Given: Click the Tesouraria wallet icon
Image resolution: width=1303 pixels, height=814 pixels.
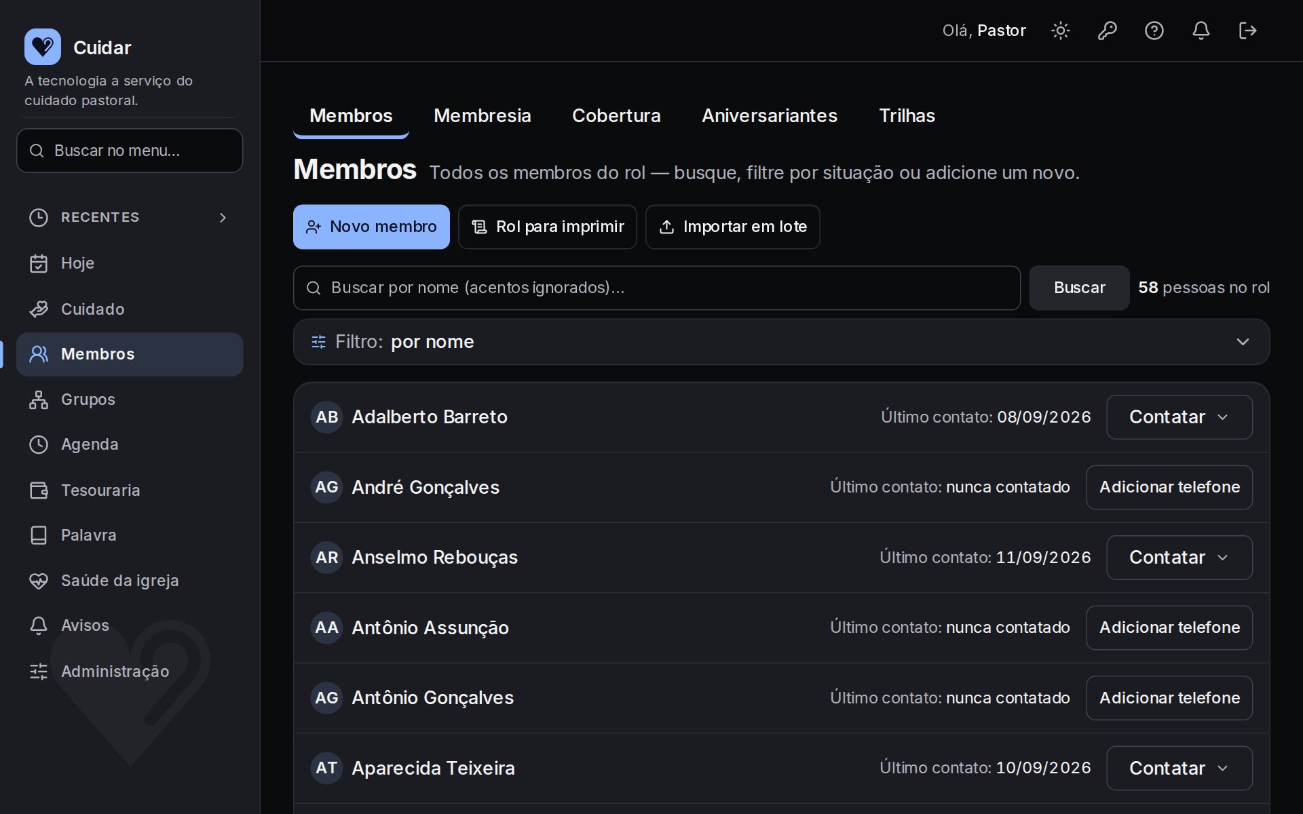Looking at the screenshot, I should (x=39, y=490).
